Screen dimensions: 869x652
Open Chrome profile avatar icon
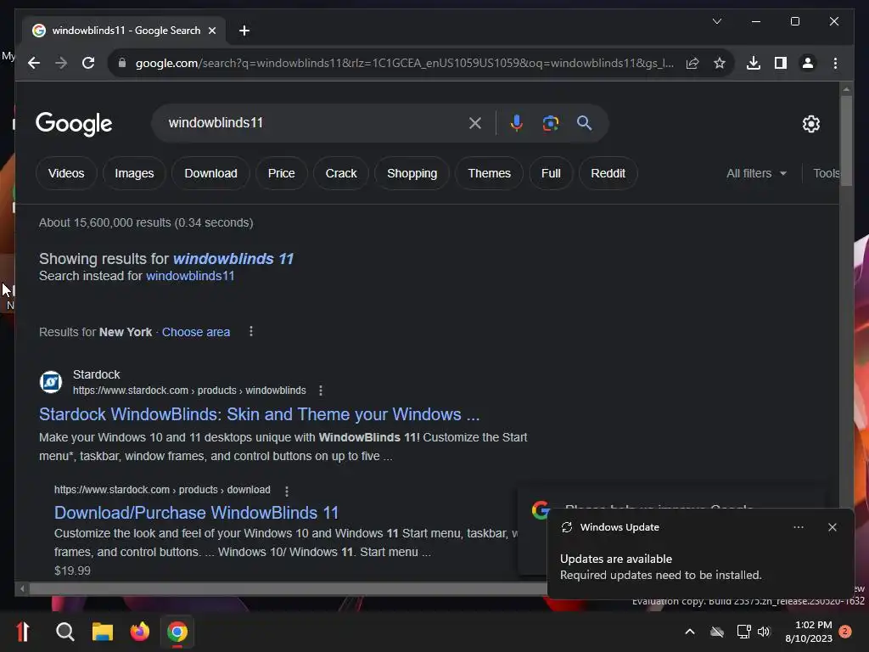pos(808,63)
